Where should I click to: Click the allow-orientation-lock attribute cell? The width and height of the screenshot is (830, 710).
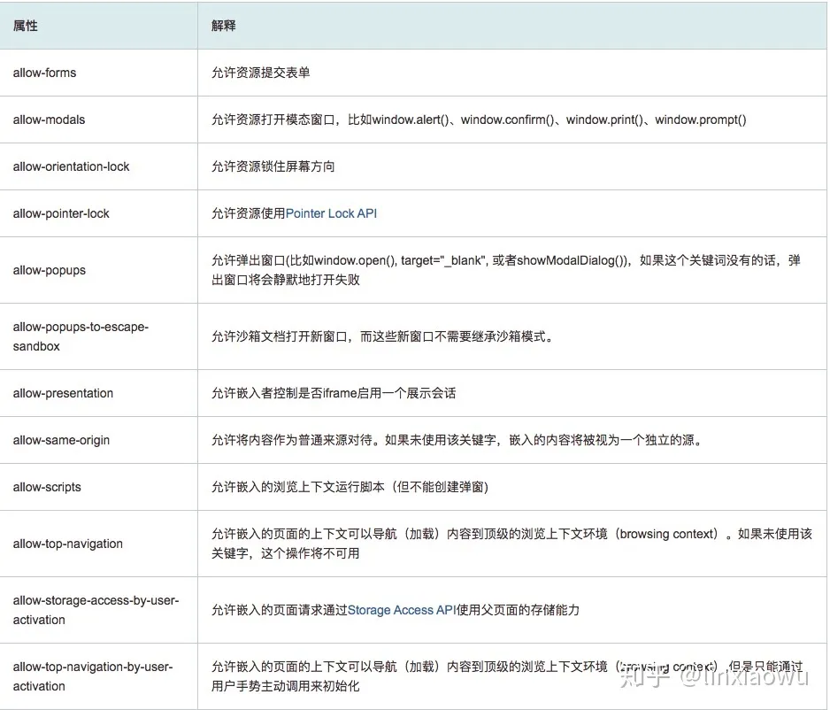(x=72, y=166)
